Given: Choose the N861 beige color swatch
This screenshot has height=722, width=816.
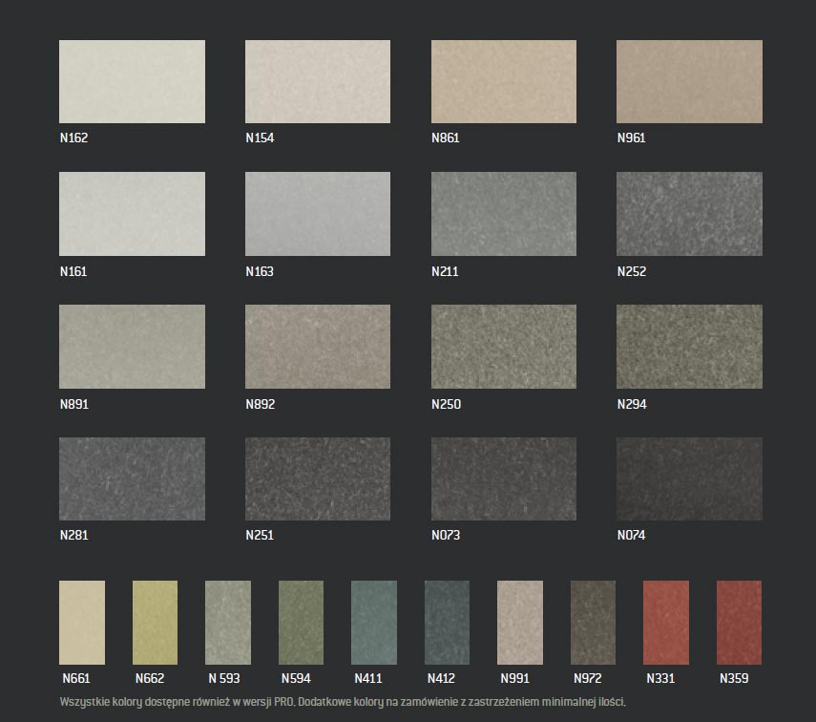Looking at the screenshot, I should coord(504,81).
